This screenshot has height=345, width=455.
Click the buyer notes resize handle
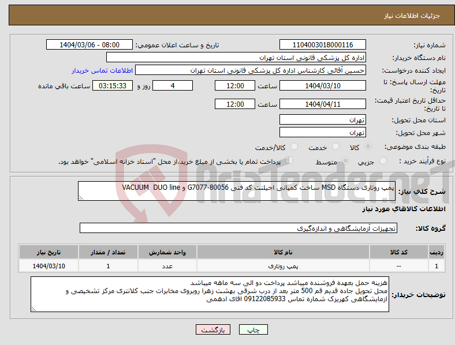[x=33, y=309]
